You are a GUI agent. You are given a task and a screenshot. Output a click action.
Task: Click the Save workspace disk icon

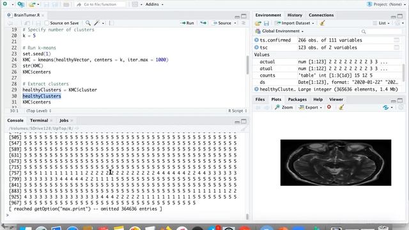pyautogui.click(x=266, y=23)
